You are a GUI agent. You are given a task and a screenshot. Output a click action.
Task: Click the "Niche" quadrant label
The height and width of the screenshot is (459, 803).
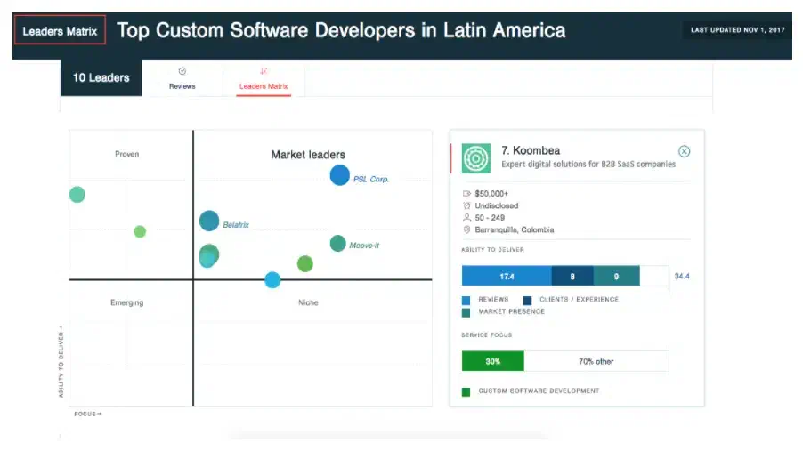(308, 302)
